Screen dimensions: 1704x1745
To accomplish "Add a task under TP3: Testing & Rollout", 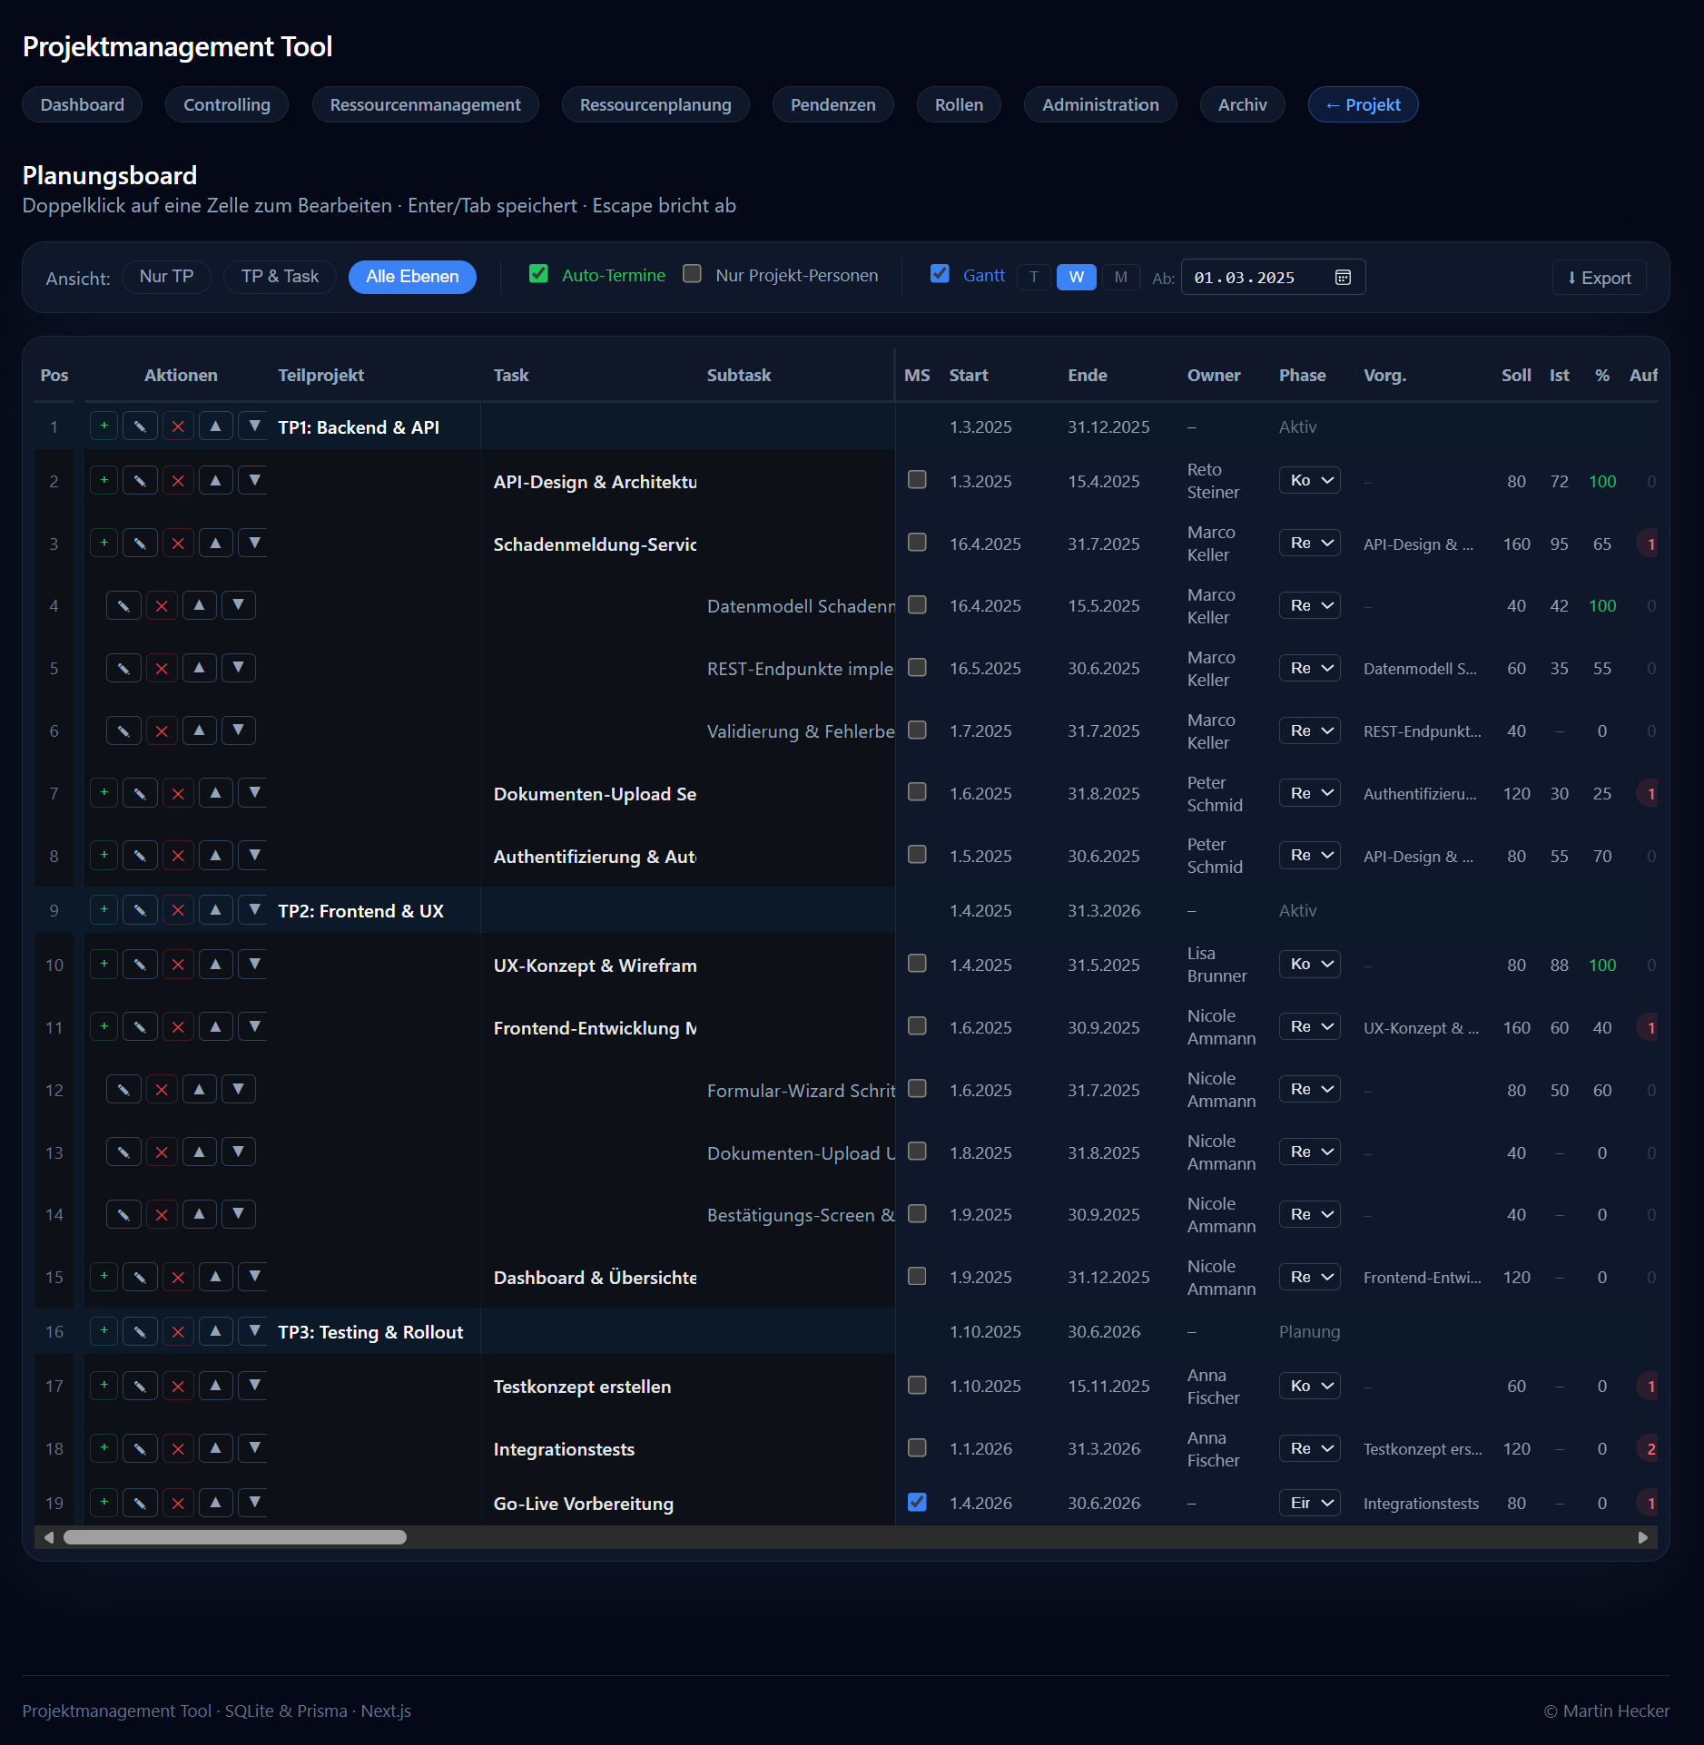I will [104, 1331].
